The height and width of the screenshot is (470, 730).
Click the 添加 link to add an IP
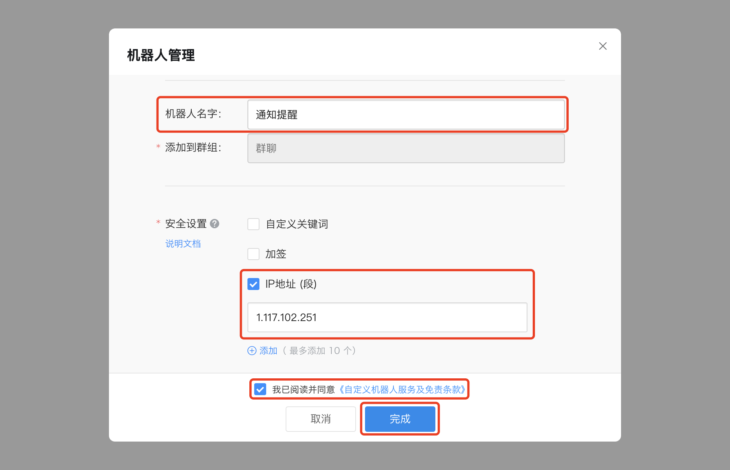268,351
